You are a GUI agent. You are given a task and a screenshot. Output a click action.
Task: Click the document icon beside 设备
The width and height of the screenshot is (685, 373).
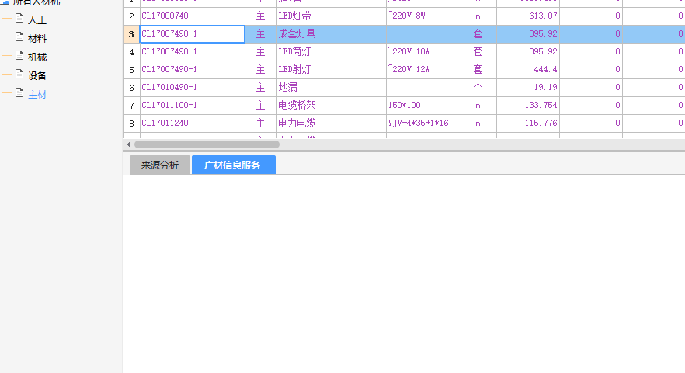tap(19, 74)
